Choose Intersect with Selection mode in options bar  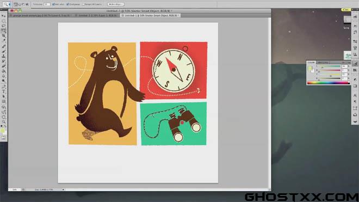pyautogui.click(x=27, y=4)
